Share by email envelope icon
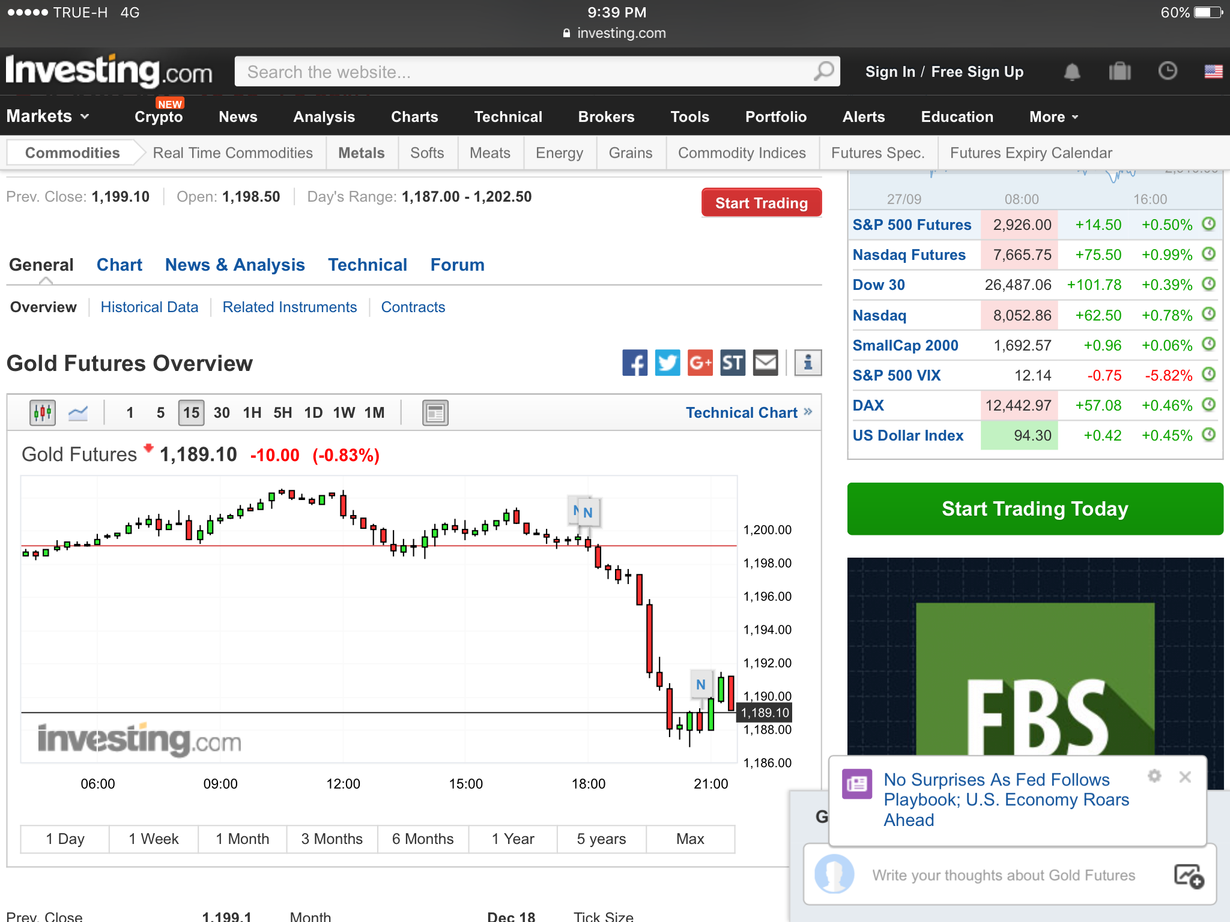 pyautogui.click(x=765, y=363)
